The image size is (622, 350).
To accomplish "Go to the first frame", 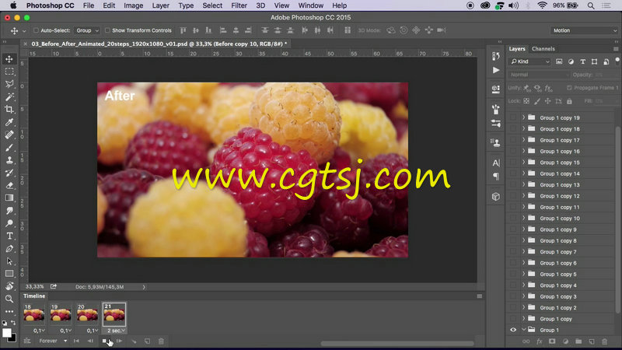I will coord(76,341).
